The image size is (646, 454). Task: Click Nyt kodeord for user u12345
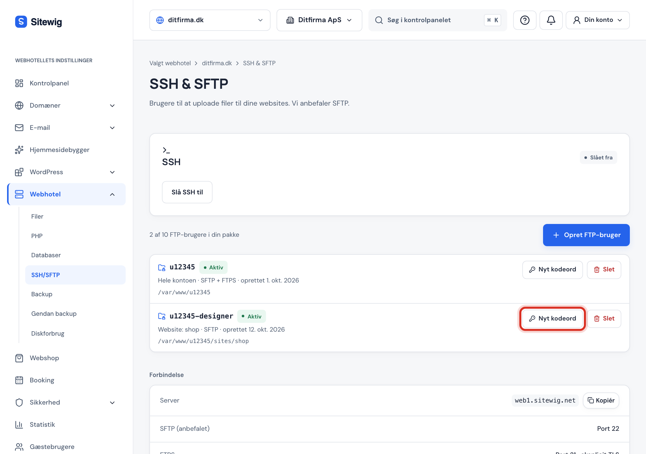coord(552,270)
